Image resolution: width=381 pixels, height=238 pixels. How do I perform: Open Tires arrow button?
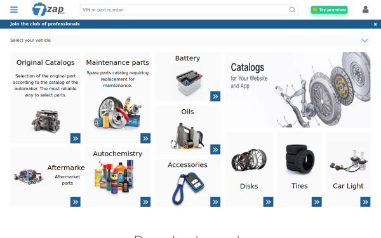point(317,202)
